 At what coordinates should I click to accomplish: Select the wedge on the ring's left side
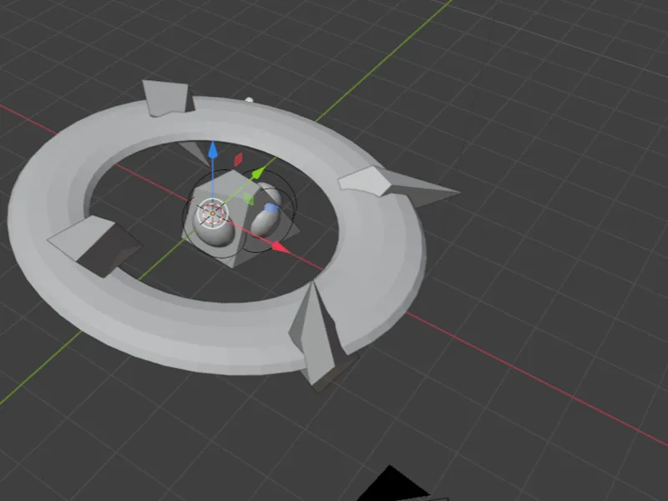[x=94, y=245]
